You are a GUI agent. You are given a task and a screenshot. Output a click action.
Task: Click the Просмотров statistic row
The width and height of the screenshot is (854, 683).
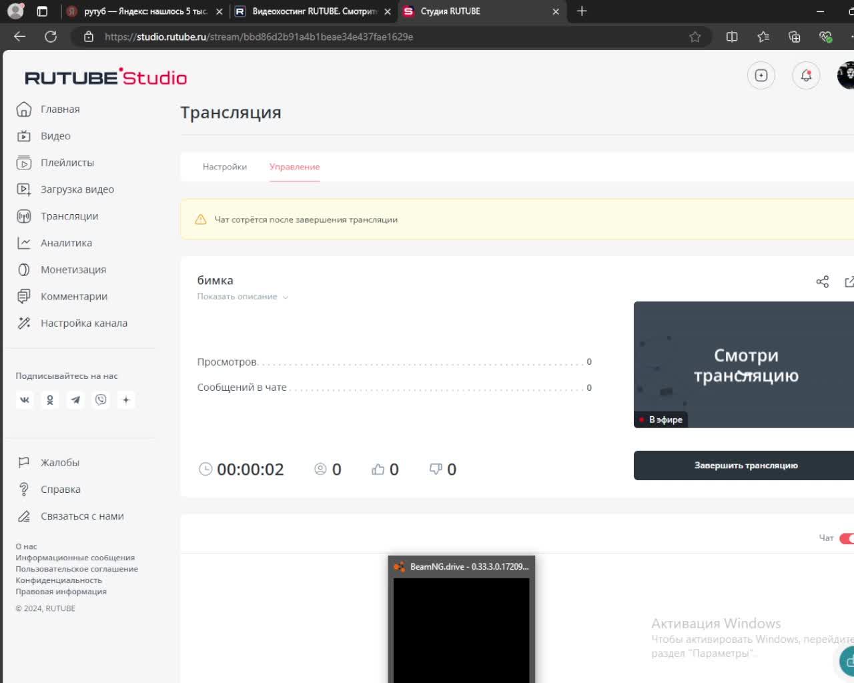[x=394, y=362]
